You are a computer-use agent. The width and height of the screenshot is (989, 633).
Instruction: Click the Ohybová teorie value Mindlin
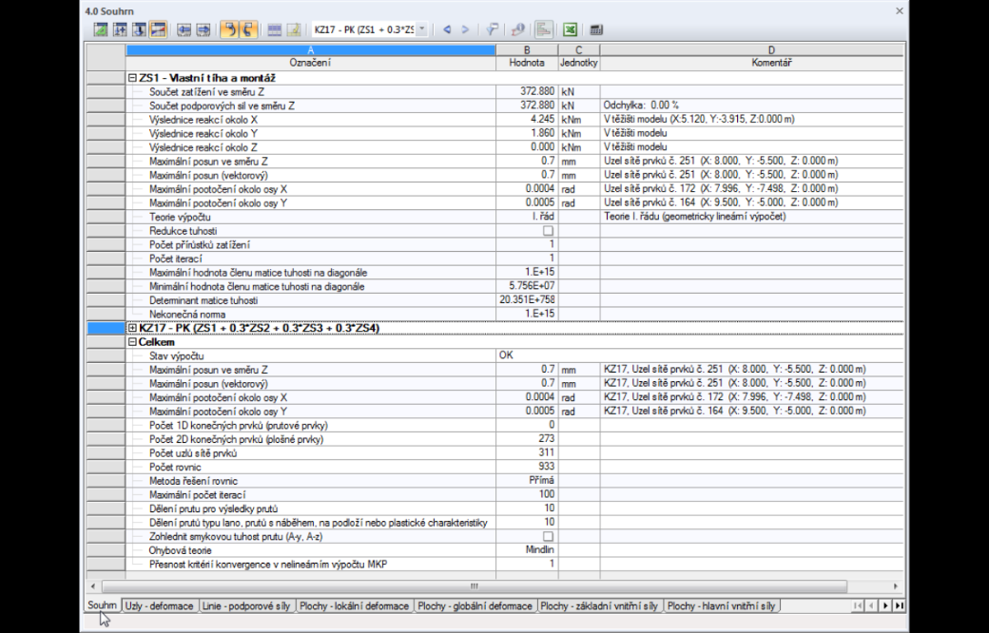point(527,549)
